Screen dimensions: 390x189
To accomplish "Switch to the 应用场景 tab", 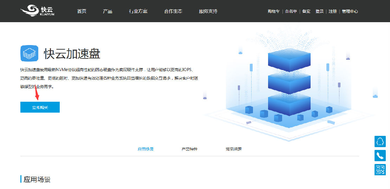I will [x=145, y=149].
